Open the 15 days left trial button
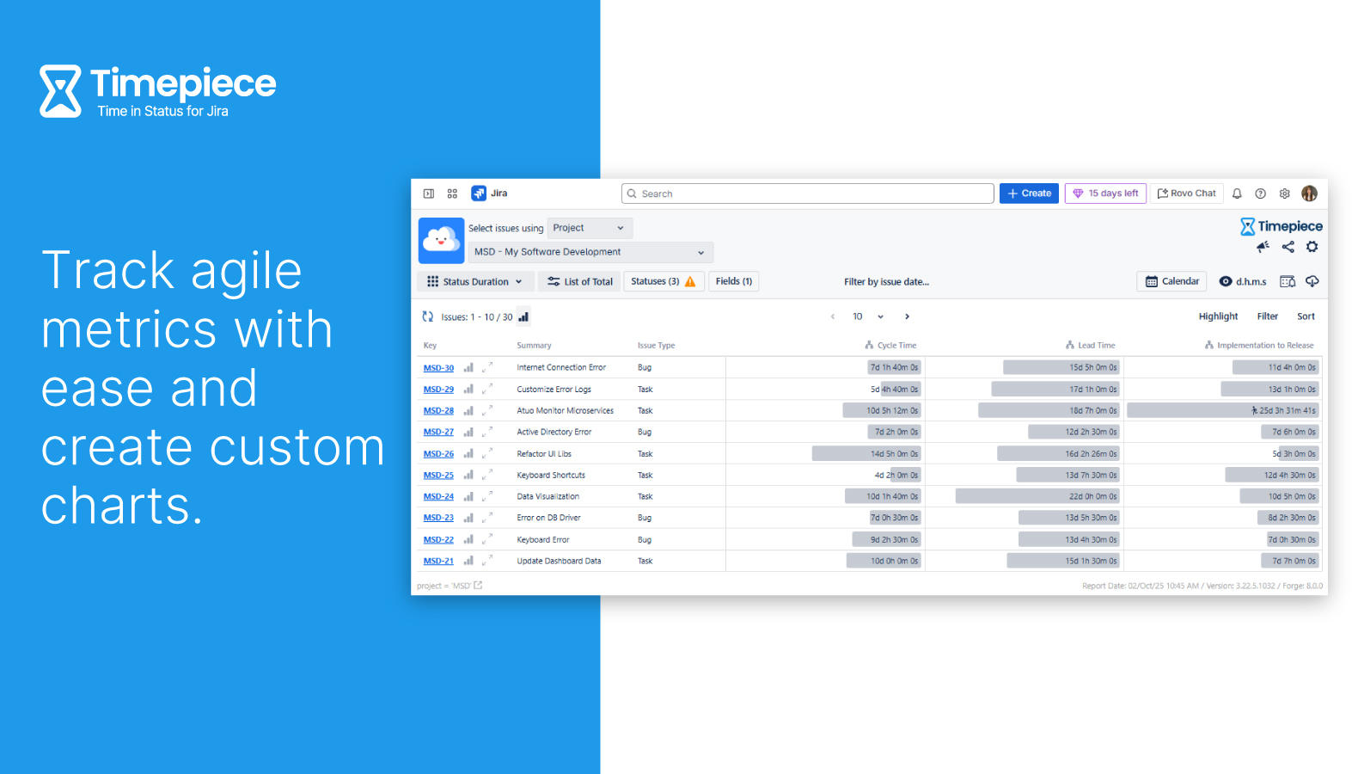The image size is (1358, 774). (x=1105, y=193)
